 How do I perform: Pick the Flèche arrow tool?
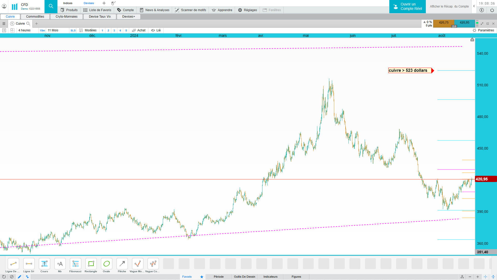point(122,264)
